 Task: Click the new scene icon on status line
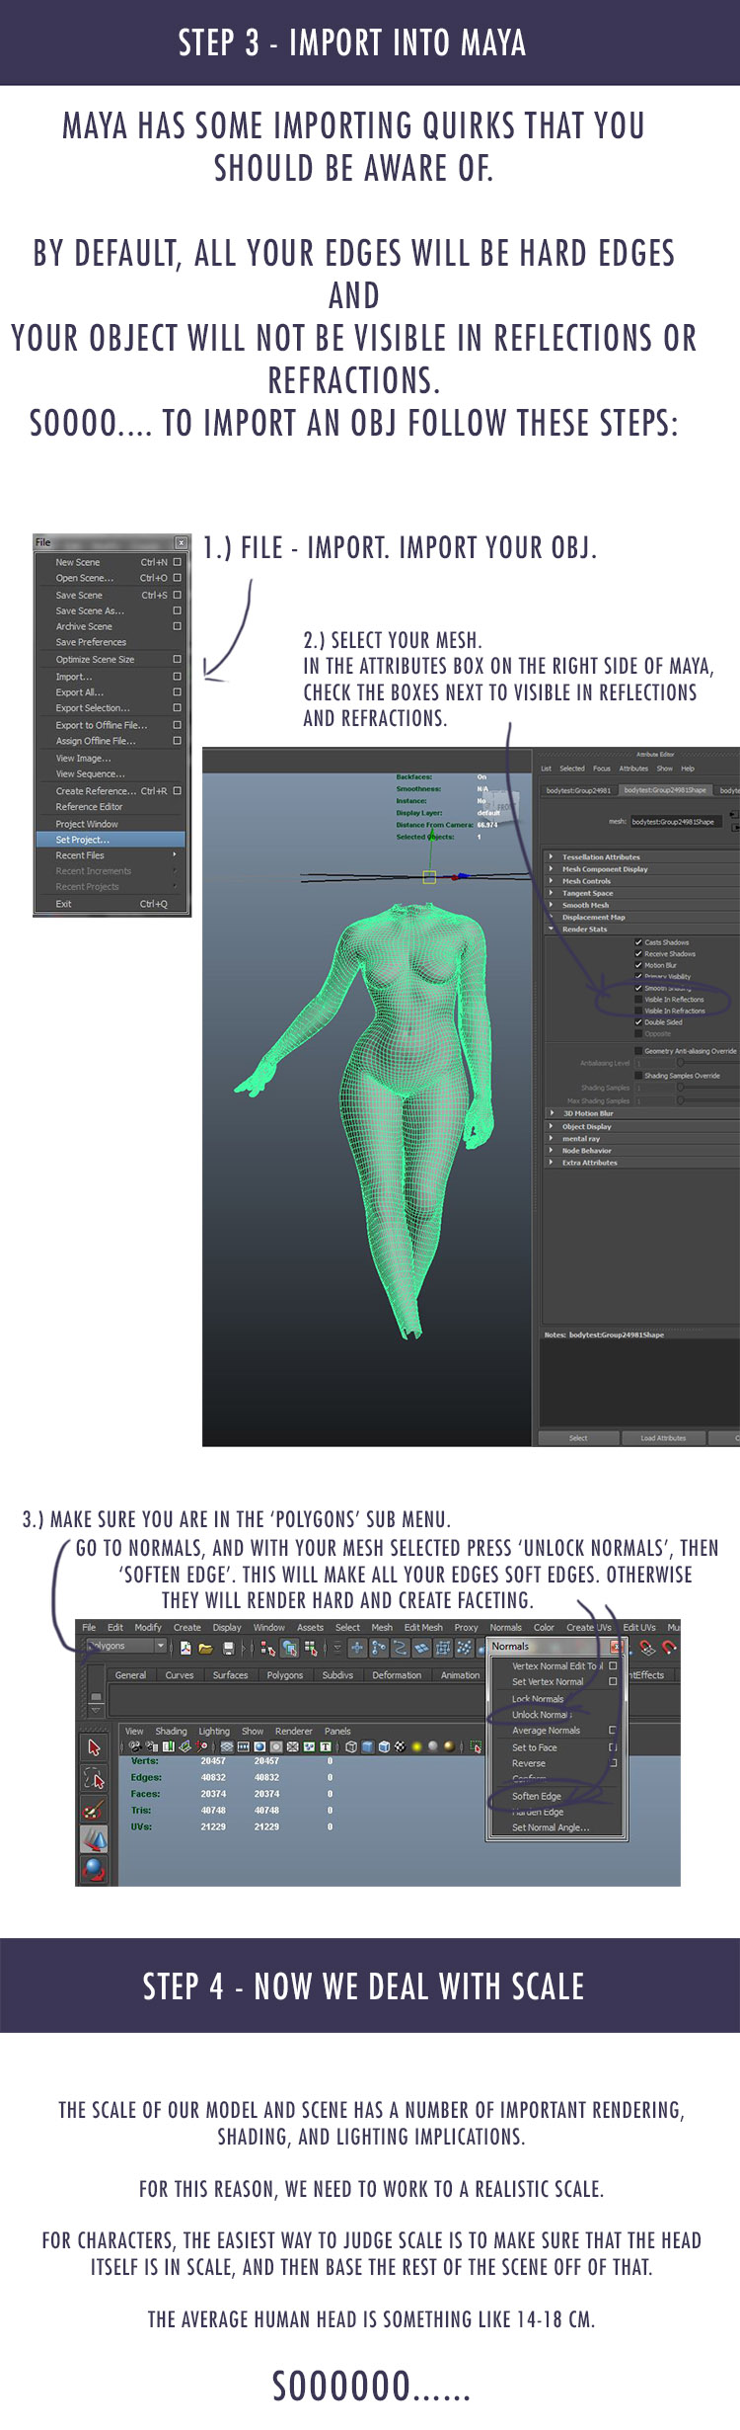point(185,1647)
